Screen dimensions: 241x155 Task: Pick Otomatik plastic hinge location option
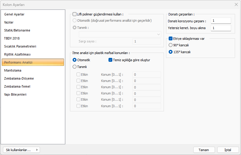click(x=75, y=60)
